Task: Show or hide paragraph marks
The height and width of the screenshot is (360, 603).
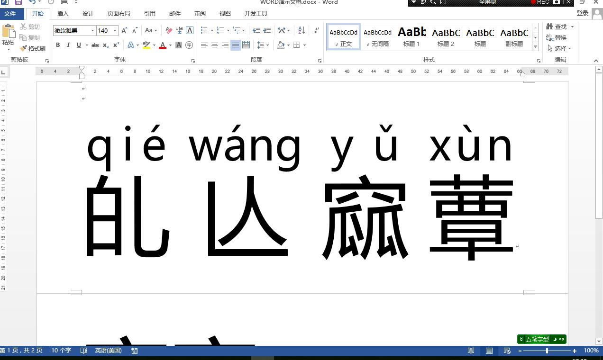Action: click(x=316, y=30)
